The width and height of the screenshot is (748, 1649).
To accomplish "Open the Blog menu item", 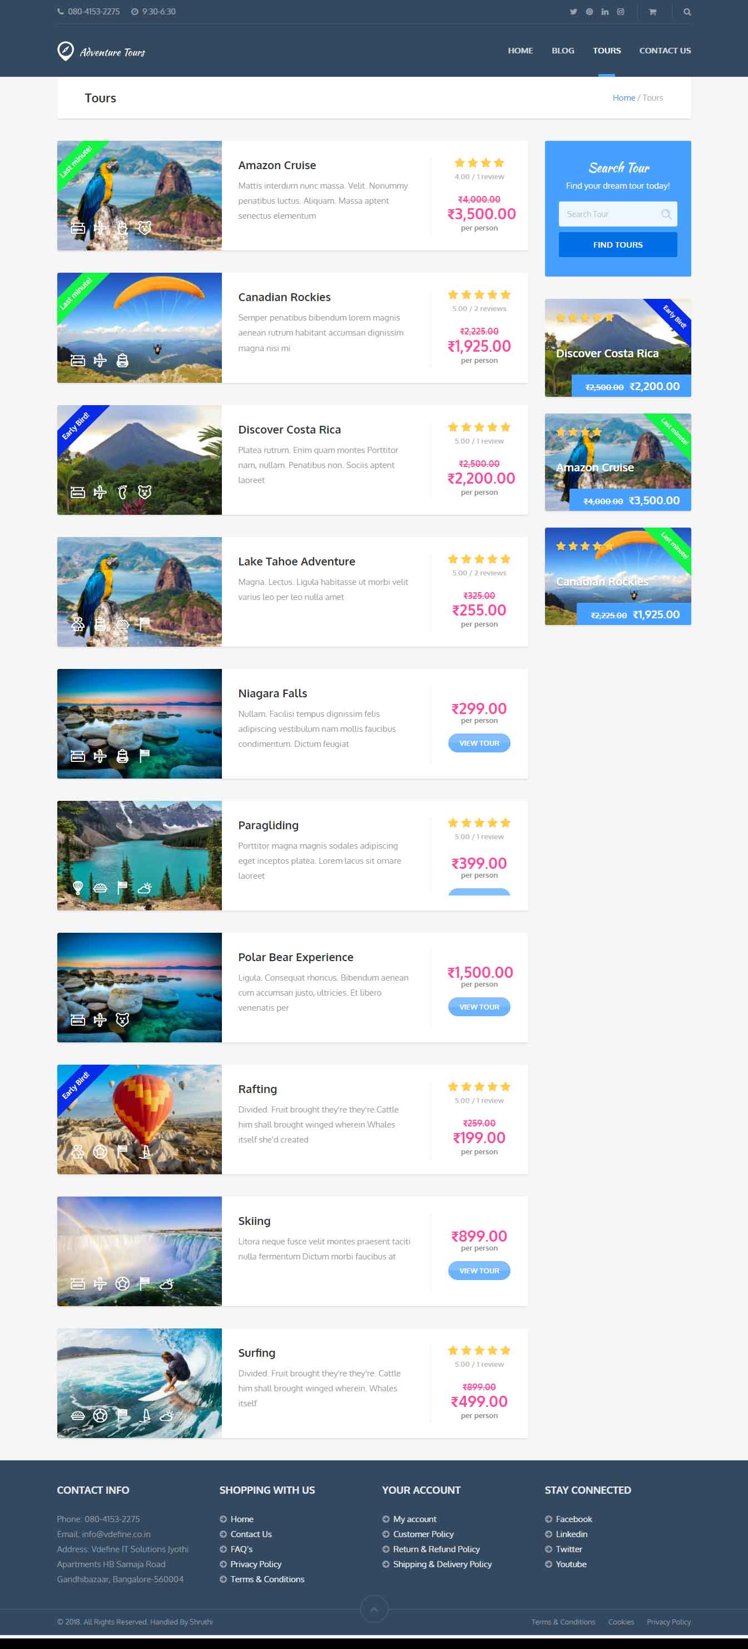I will (563, 51).
